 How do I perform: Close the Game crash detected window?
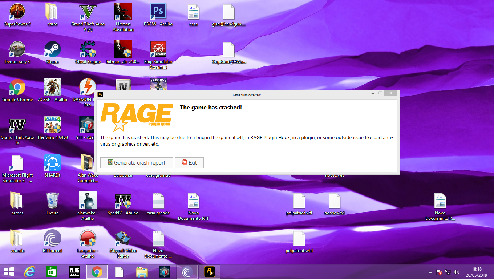391,93
